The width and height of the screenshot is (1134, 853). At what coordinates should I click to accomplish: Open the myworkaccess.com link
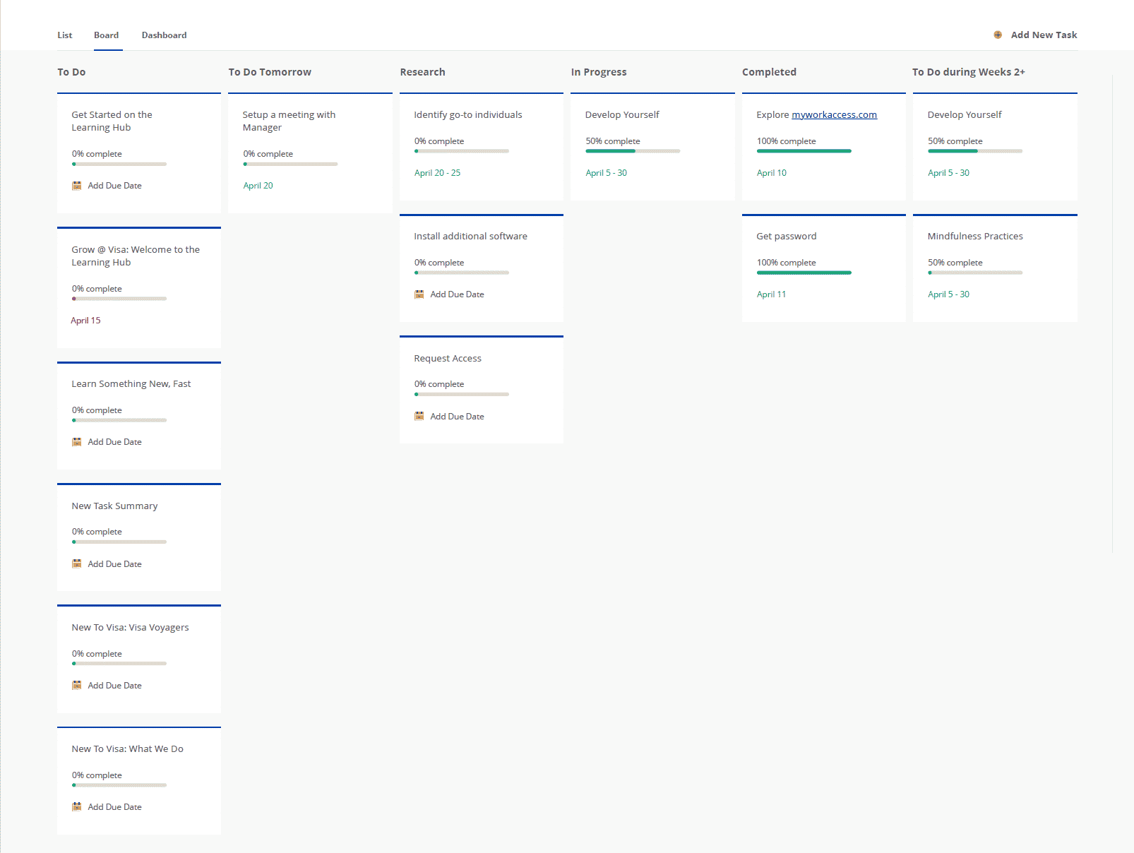(x=834, y=115)
